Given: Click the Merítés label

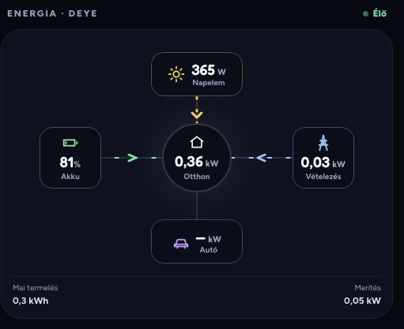Looking at the screenshot, I should pyautogui.click(x=368, y=288).
